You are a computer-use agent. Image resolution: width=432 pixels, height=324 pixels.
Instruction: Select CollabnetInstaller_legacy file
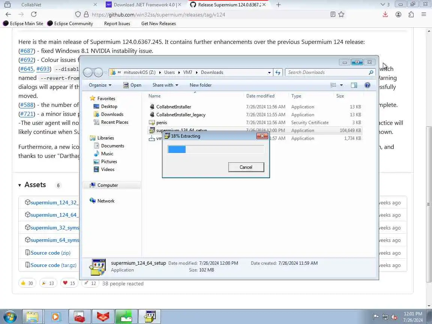[181, 115]
